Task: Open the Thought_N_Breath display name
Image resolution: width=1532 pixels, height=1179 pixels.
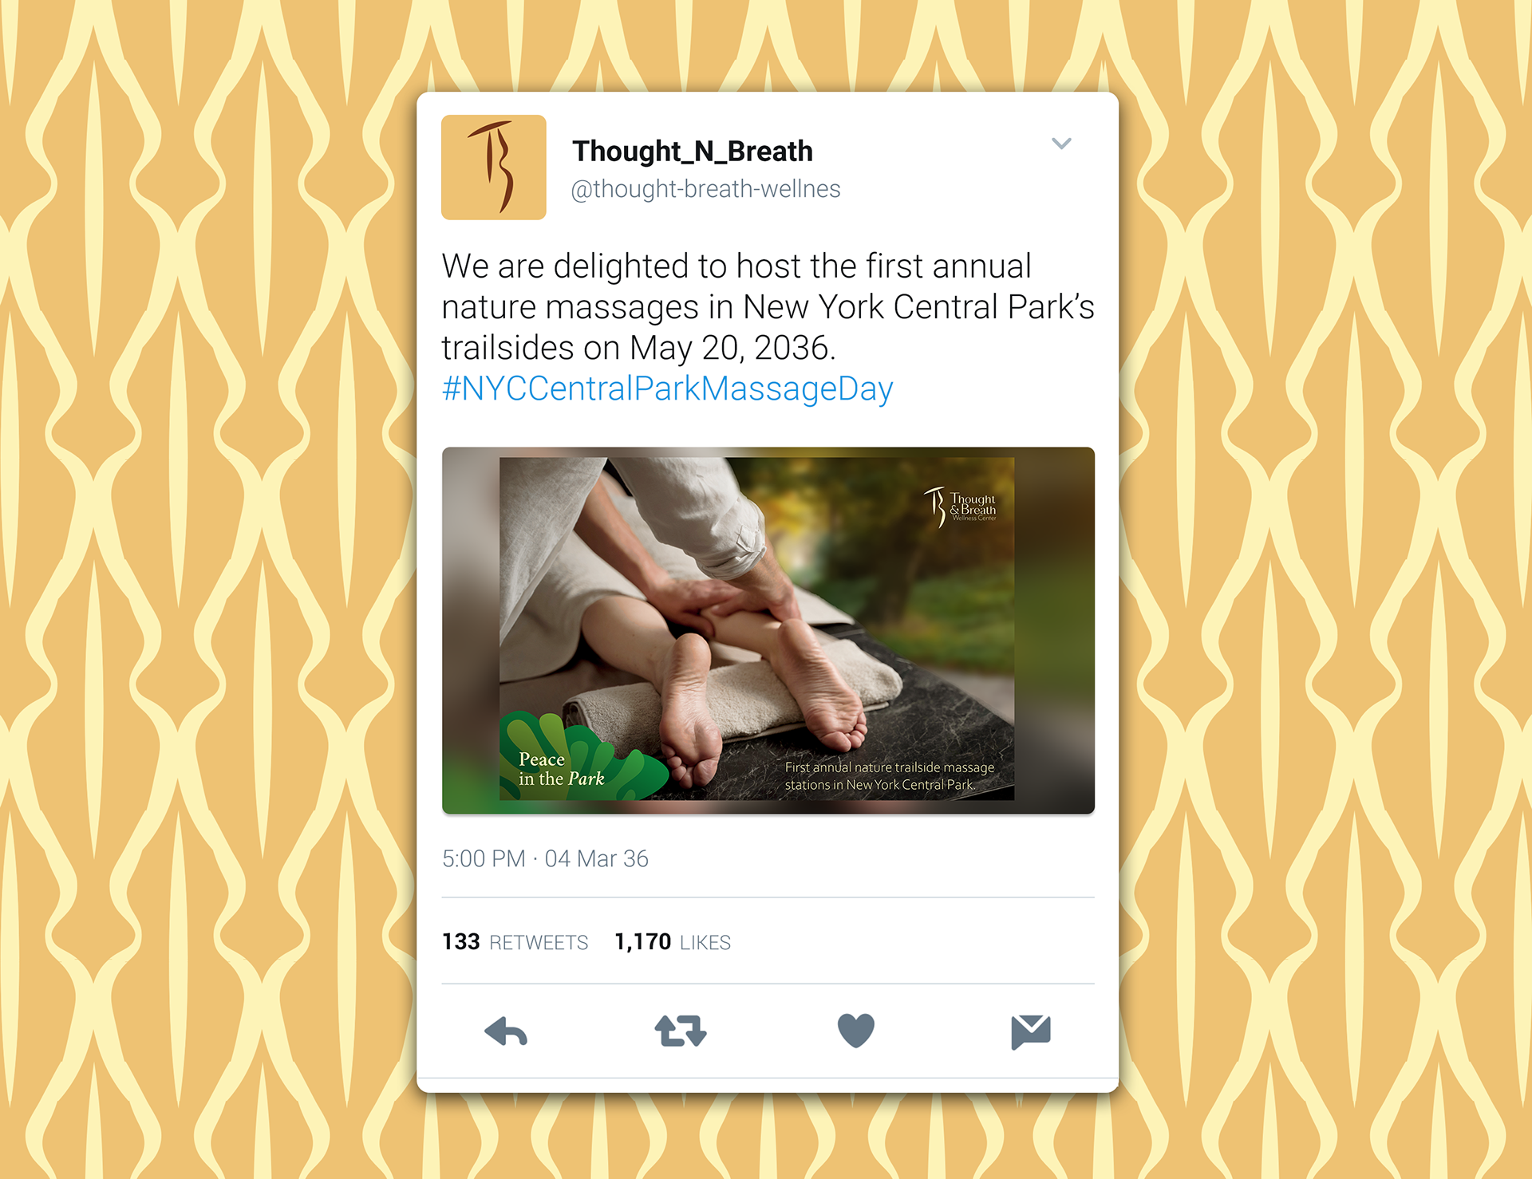Action: (x=693, y=151)
